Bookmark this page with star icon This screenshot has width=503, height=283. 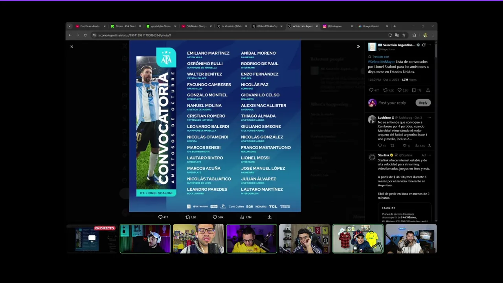404,35
